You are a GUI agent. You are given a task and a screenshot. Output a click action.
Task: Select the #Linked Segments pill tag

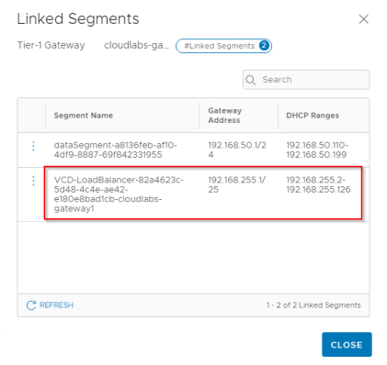223,46
